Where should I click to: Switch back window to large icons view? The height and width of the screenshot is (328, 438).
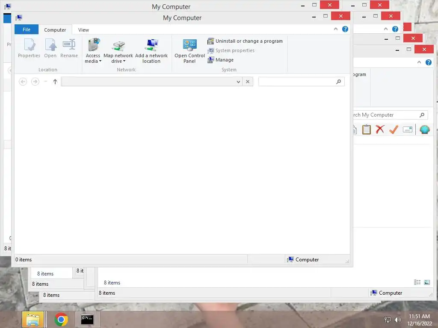point(427,282)
